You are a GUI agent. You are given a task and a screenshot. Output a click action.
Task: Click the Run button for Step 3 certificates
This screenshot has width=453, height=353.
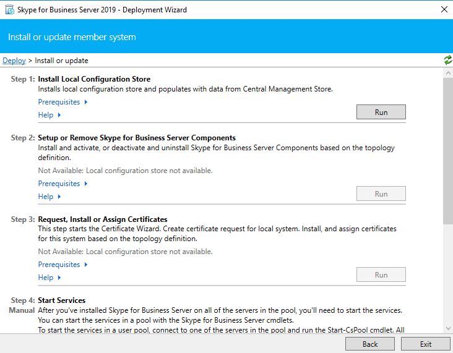point(381,274)
